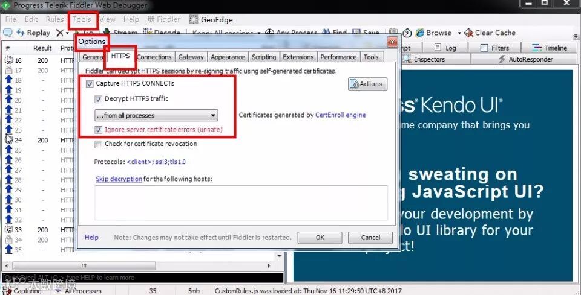Open the Help menu in menu bar
581x295 pixels.
[x=131, y=19]
